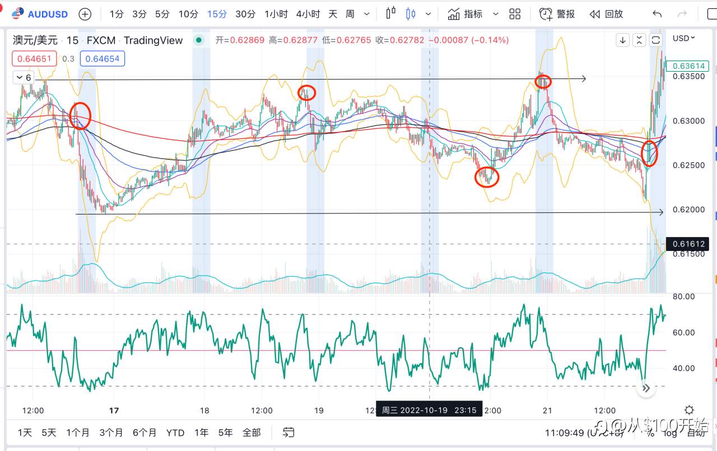Click the 0.61612 crosshair price label
717x451 pixels.
point(687,244)
